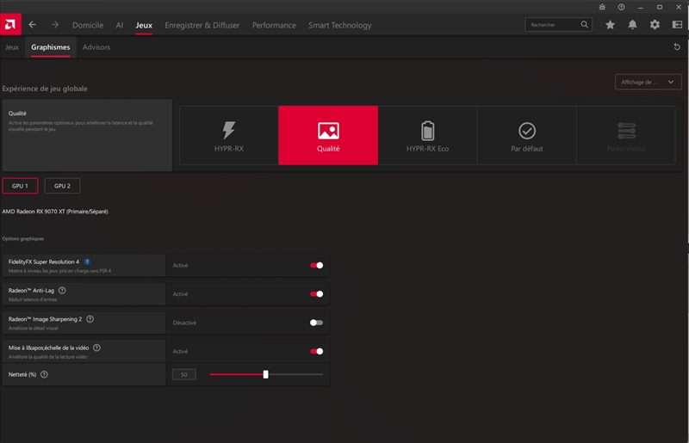Click the bug report icon
689x443 pixels.
point(601,7)
